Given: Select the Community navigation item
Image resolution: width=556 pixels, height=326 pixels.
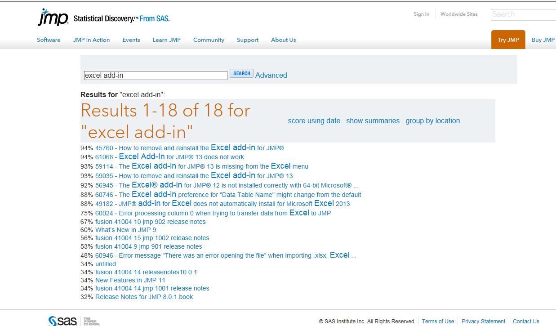Looking at the screenshot, I should click(x=209, y=40).
